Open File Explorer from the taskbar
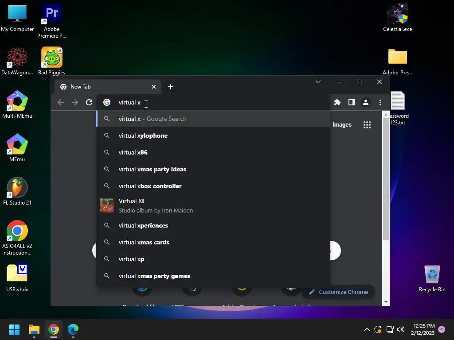Viewport: 454px width, 340px height. (x=34, y=329)
